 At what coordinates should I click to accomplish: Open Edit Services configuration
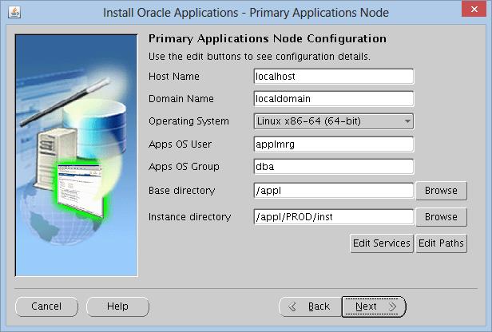pos(382,243)
